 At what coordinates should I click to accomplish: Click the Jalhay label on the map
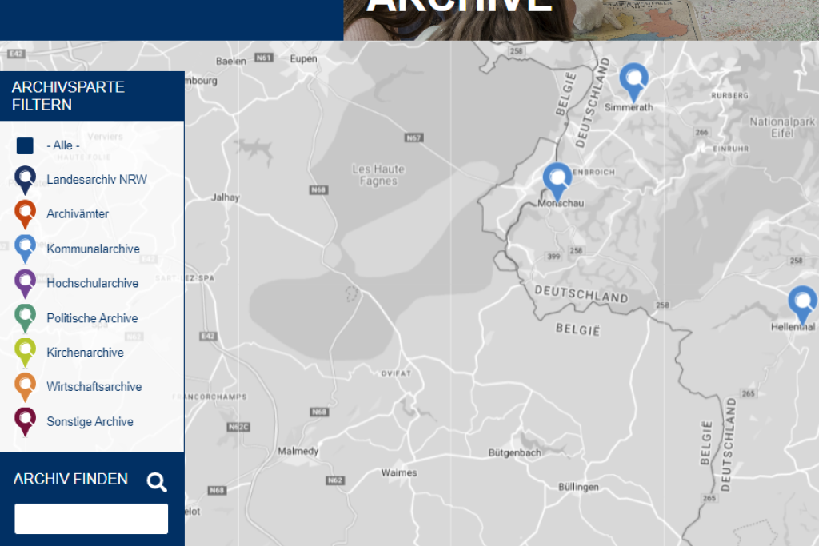click(x=225, y=197)
